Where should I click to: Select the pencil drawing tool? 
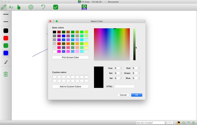pos(4,7)
